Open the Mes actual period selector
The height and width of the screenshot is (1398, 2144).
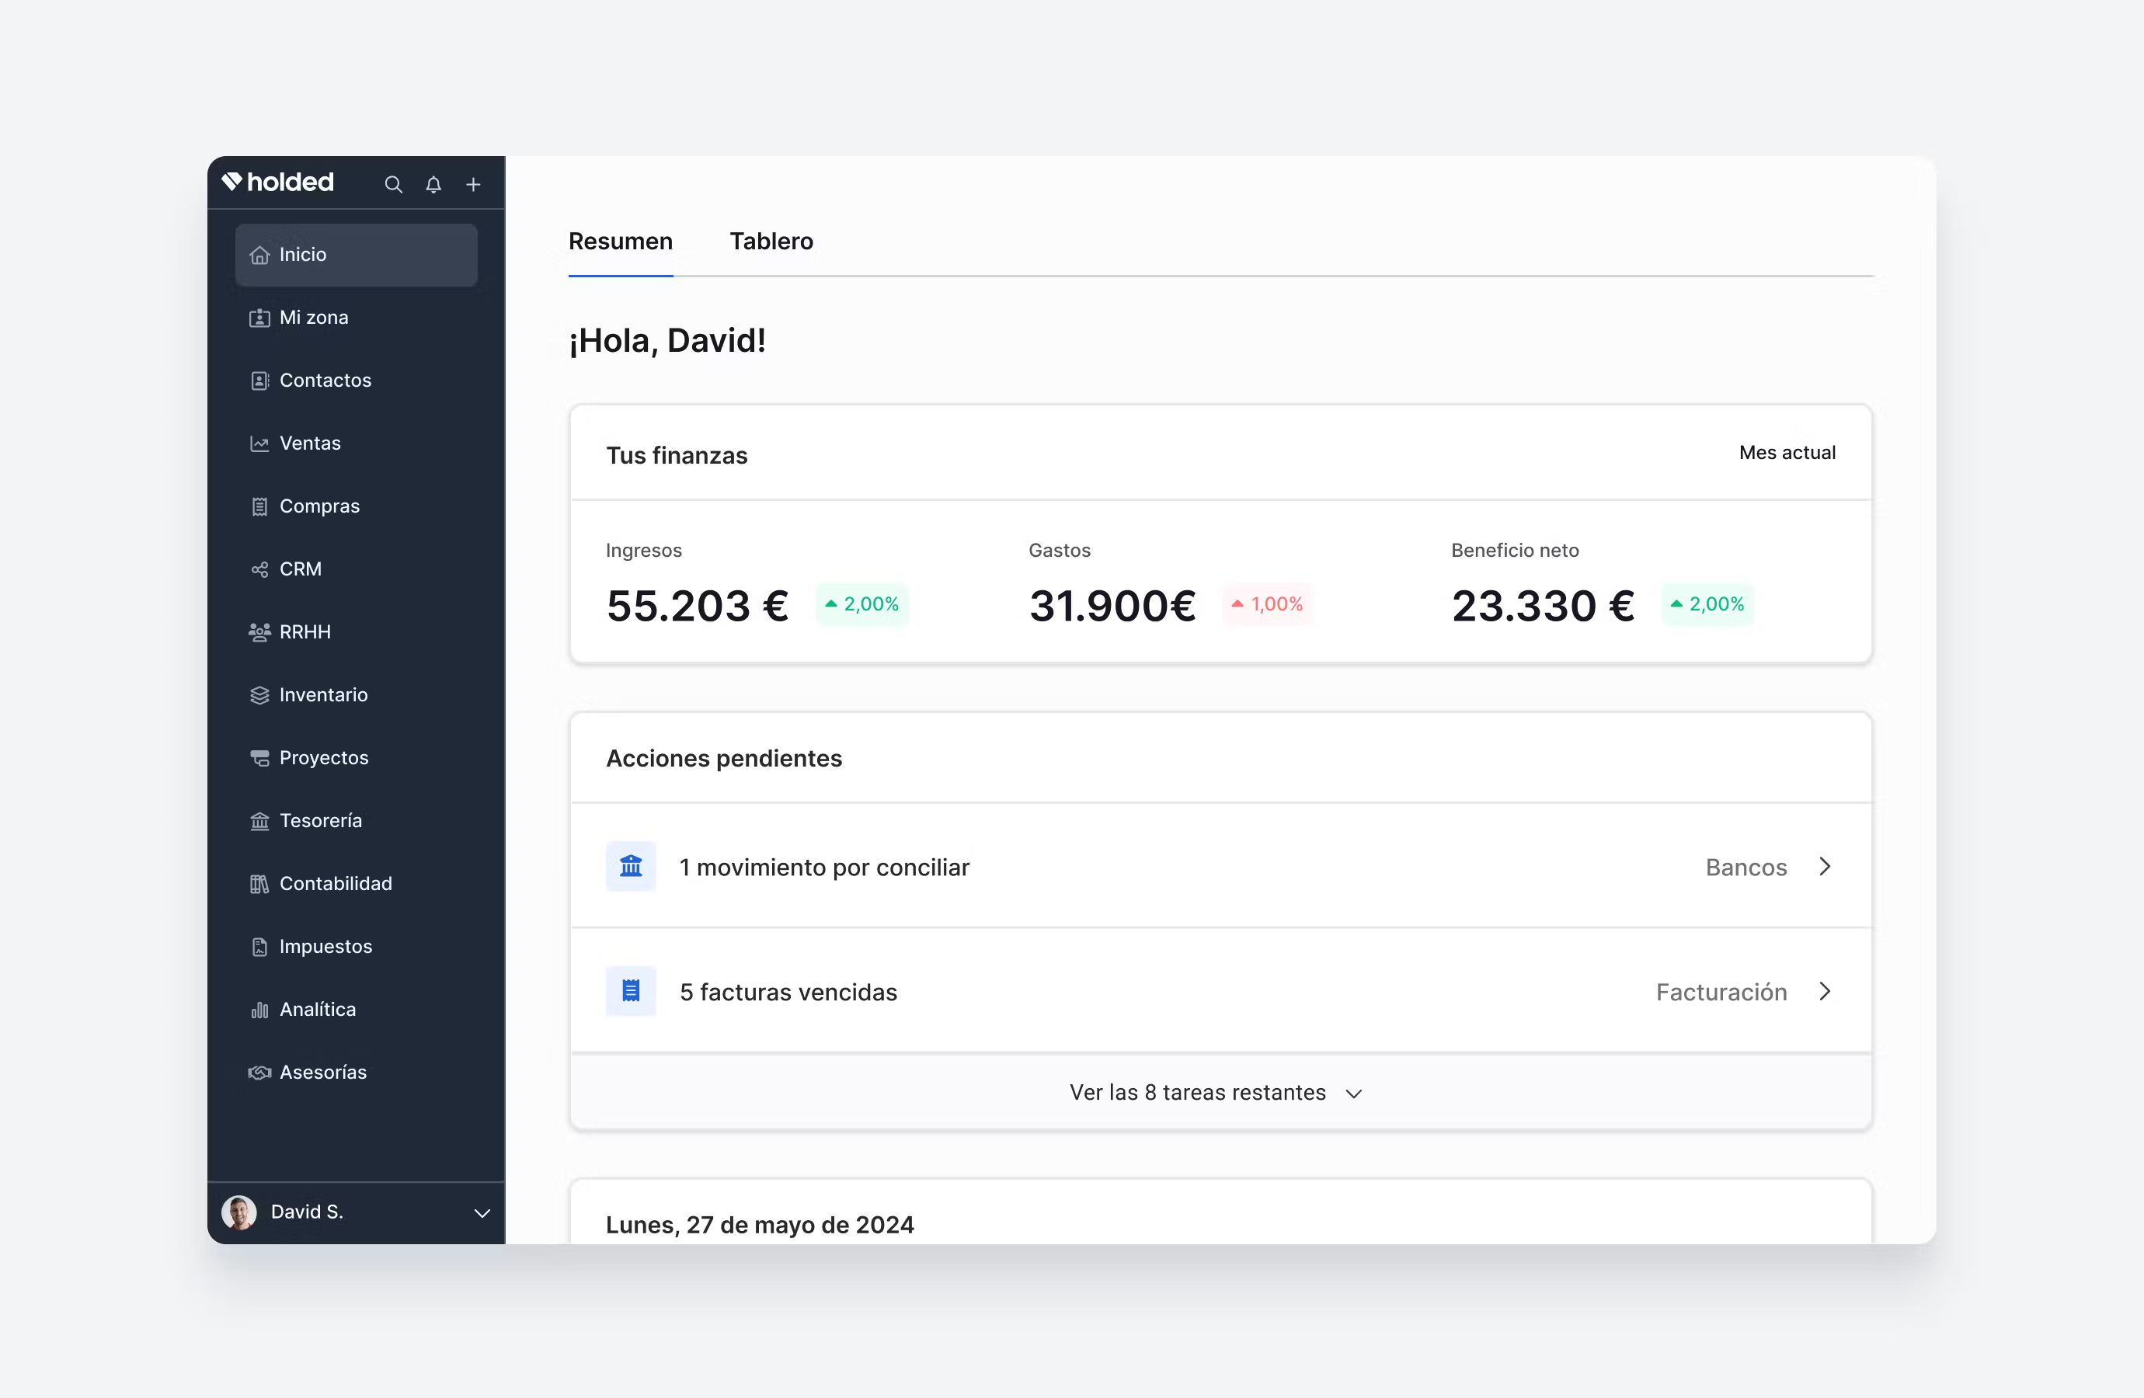pos(1787,453)
